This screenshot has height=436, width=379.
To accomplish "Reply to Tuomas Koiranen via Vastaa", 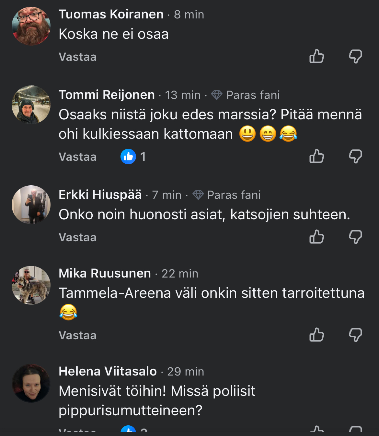I will 78,57.
